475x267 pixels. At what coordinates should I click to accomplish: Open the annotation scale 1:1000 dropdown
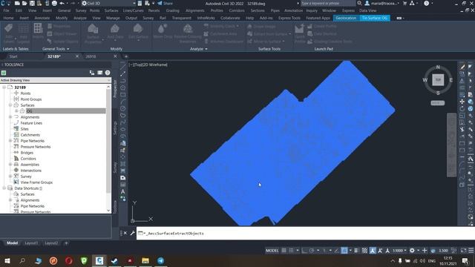(399, 251)
